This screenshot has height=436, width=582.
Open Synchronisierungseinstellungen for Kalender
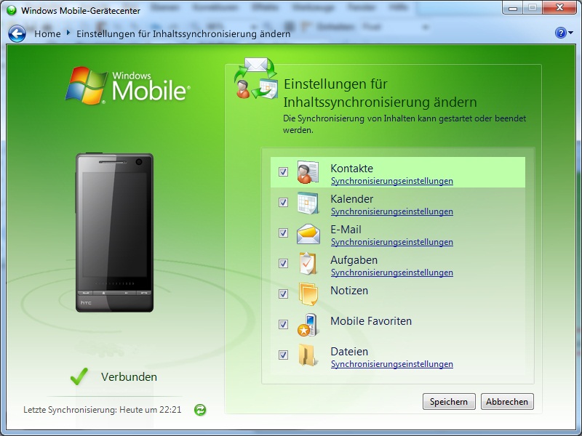pos(391,211)
